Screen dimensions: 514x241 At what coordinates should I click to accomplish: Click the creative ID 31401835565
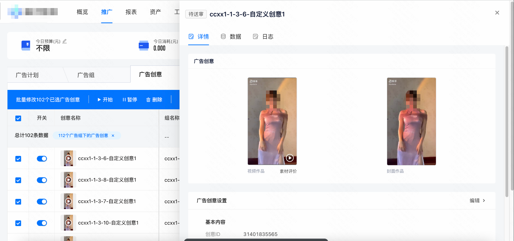tap(260, 234)
